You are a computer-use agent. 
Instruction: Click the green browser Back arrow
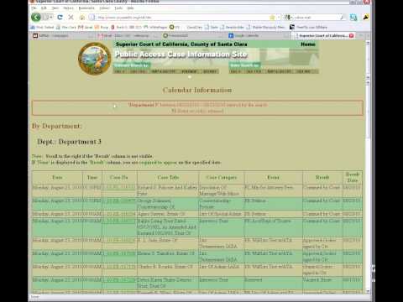point(36,18)
